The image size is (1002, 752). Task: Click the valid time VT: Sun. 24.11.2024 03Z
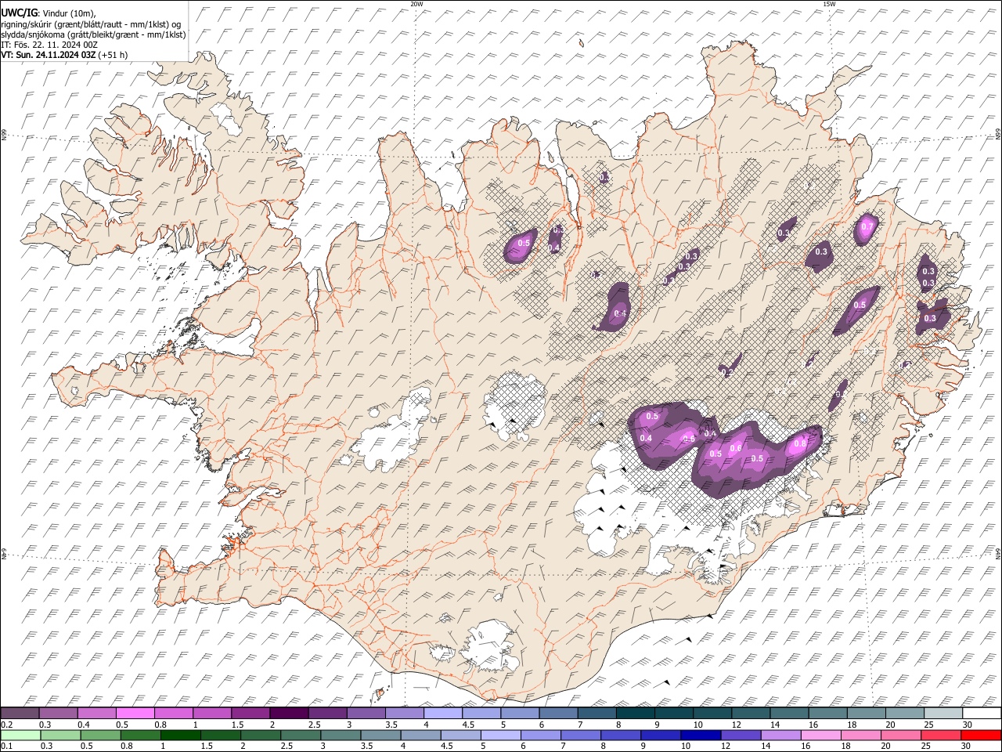[49, 55]
